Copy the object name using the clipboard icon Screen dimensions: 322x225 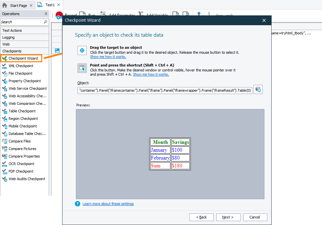pos(258,89)
